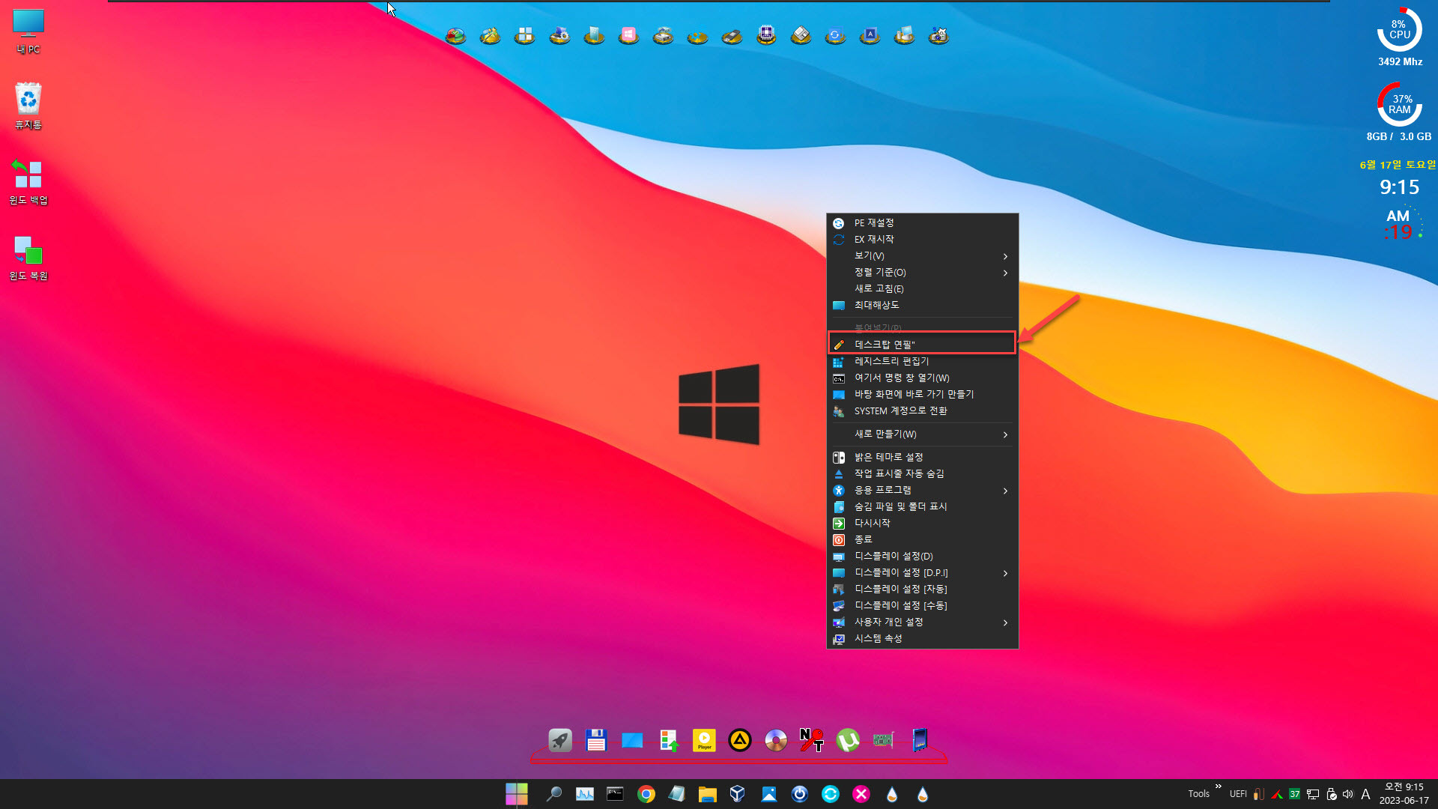Choose 여기서 명령 창 열기(W)

[x=923, y=378]
